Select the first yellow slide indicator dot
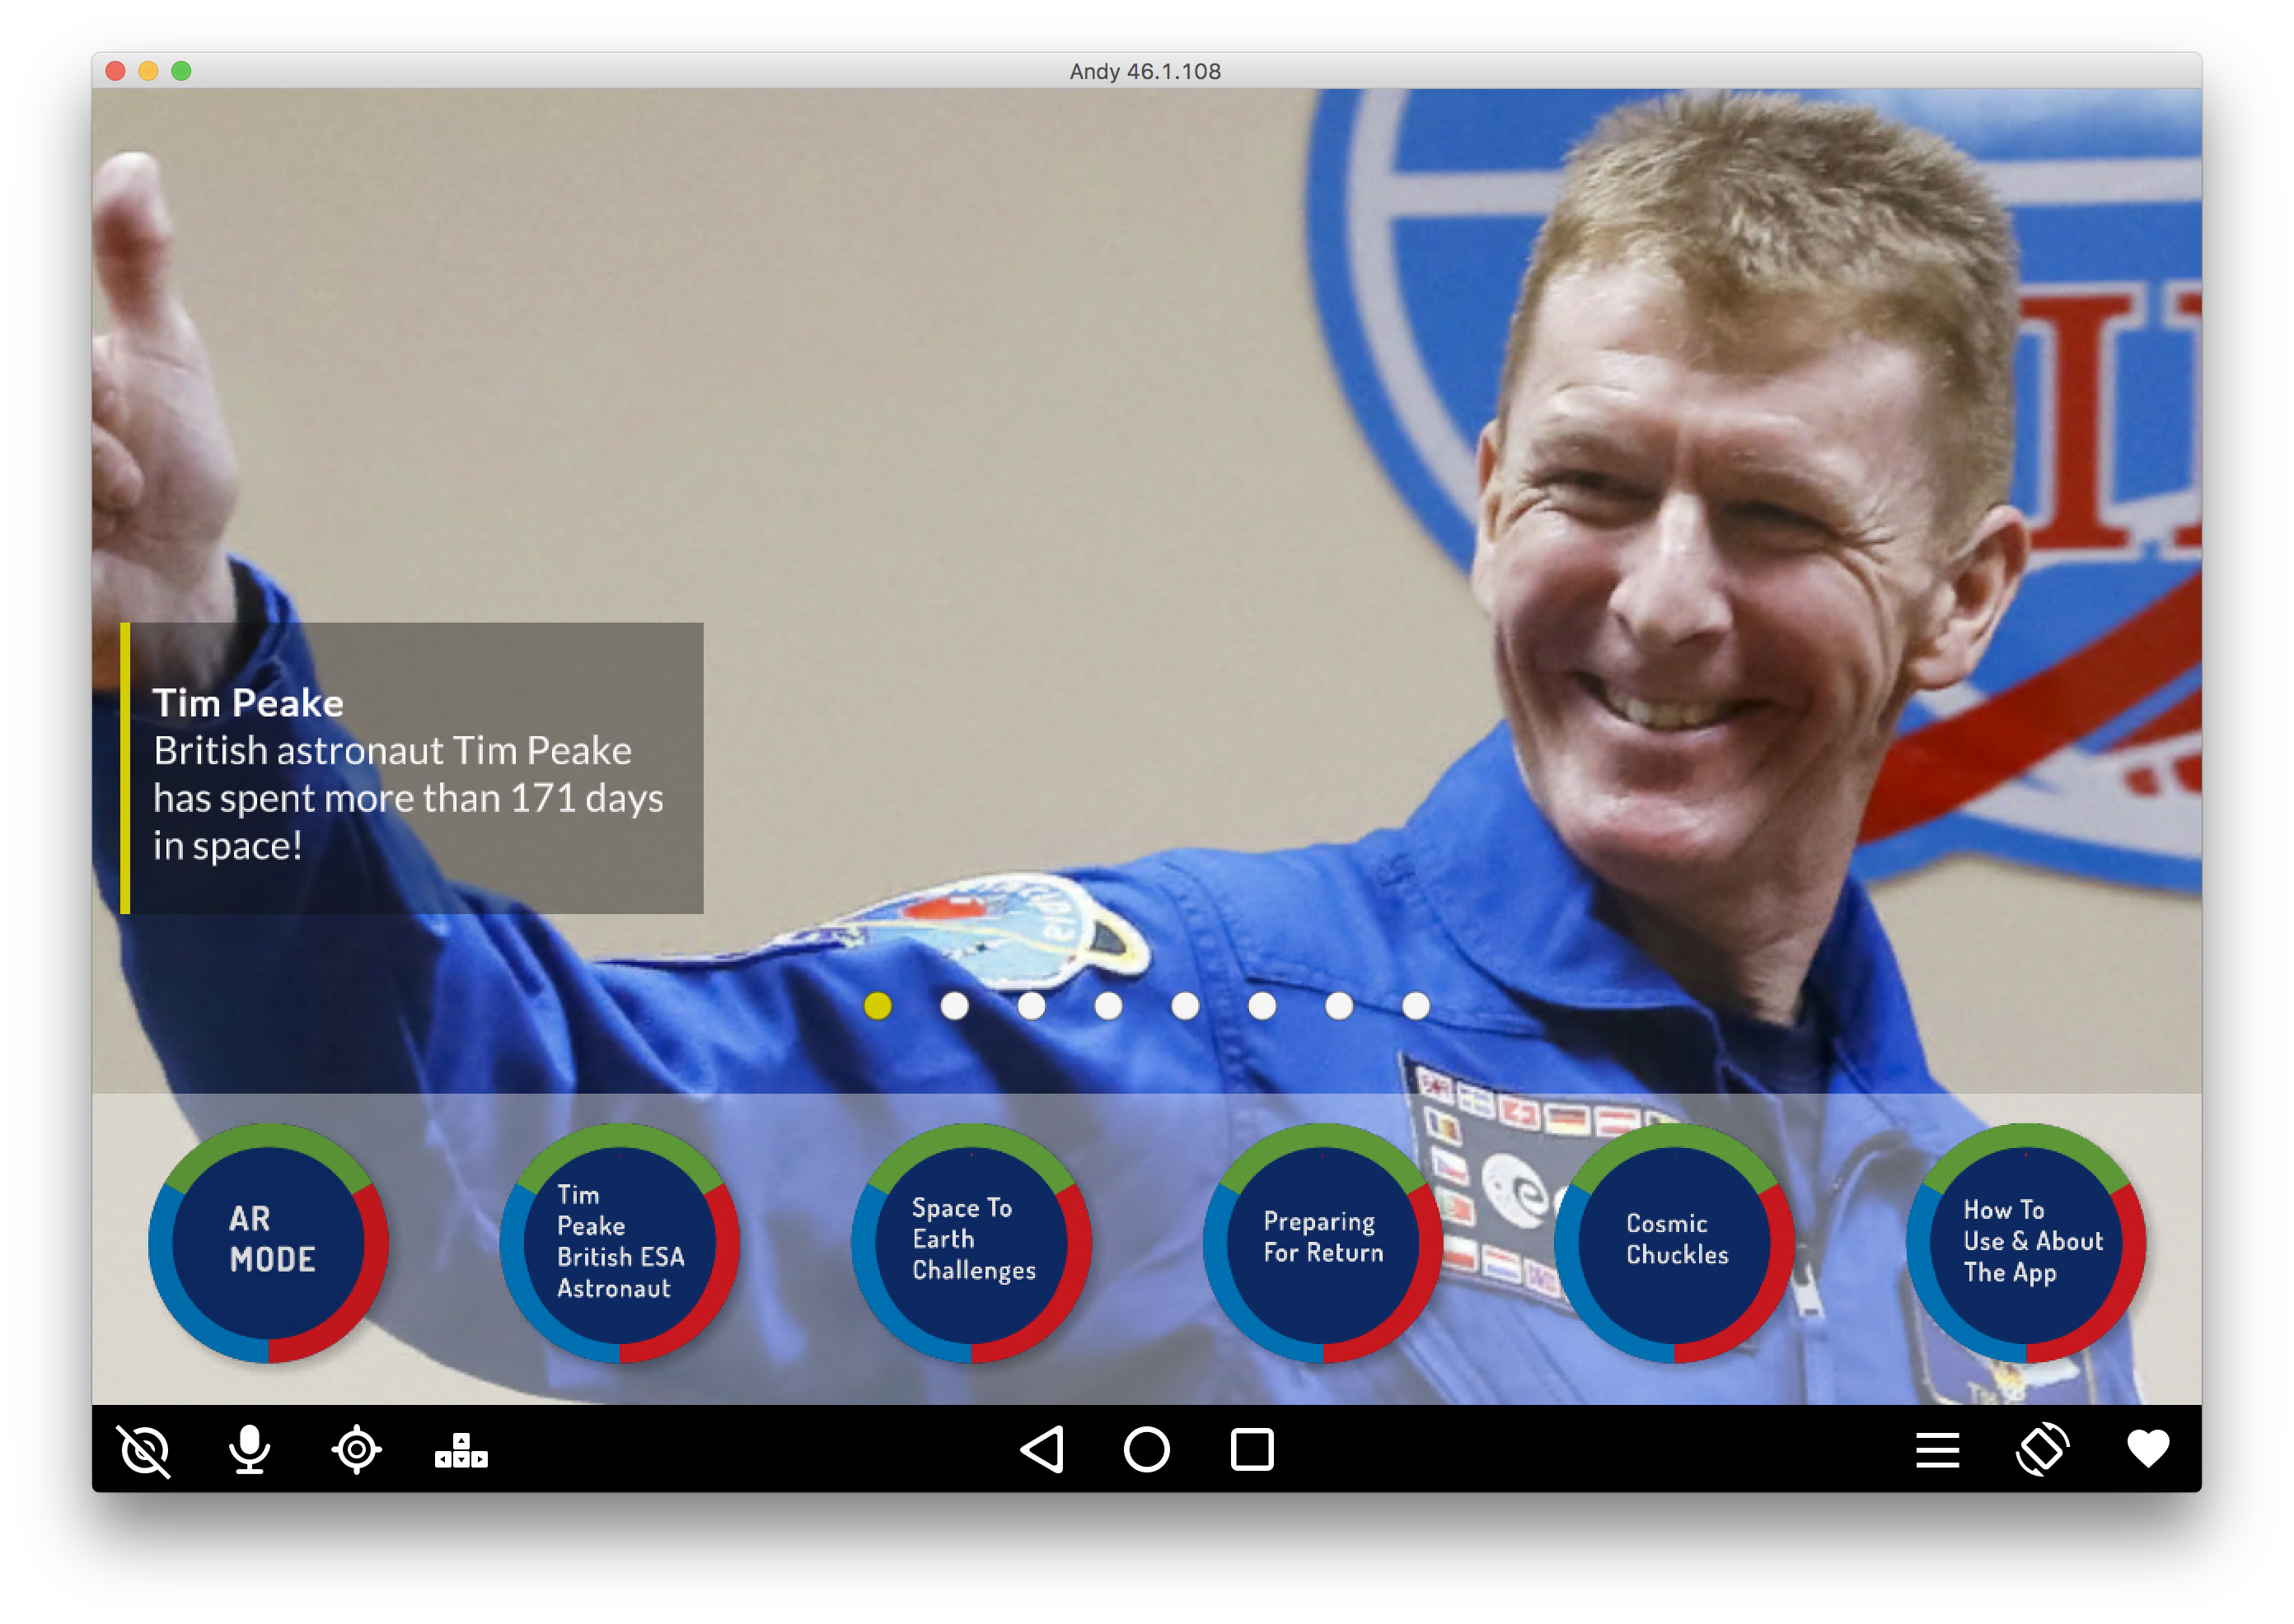 [878, 1006]
